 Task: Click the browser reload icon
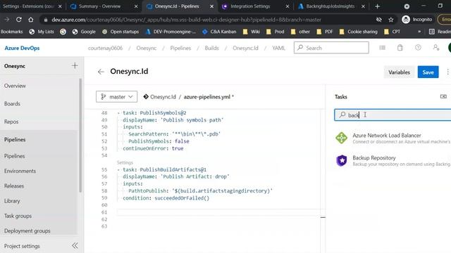19,20
